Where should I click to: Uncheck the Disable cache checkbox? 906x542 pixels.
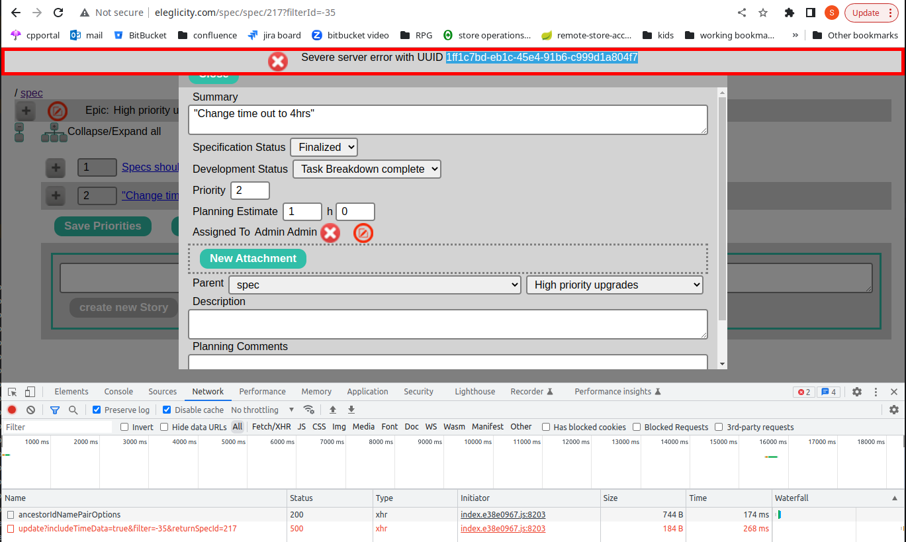pyautogui.click(x=167, y=410)
